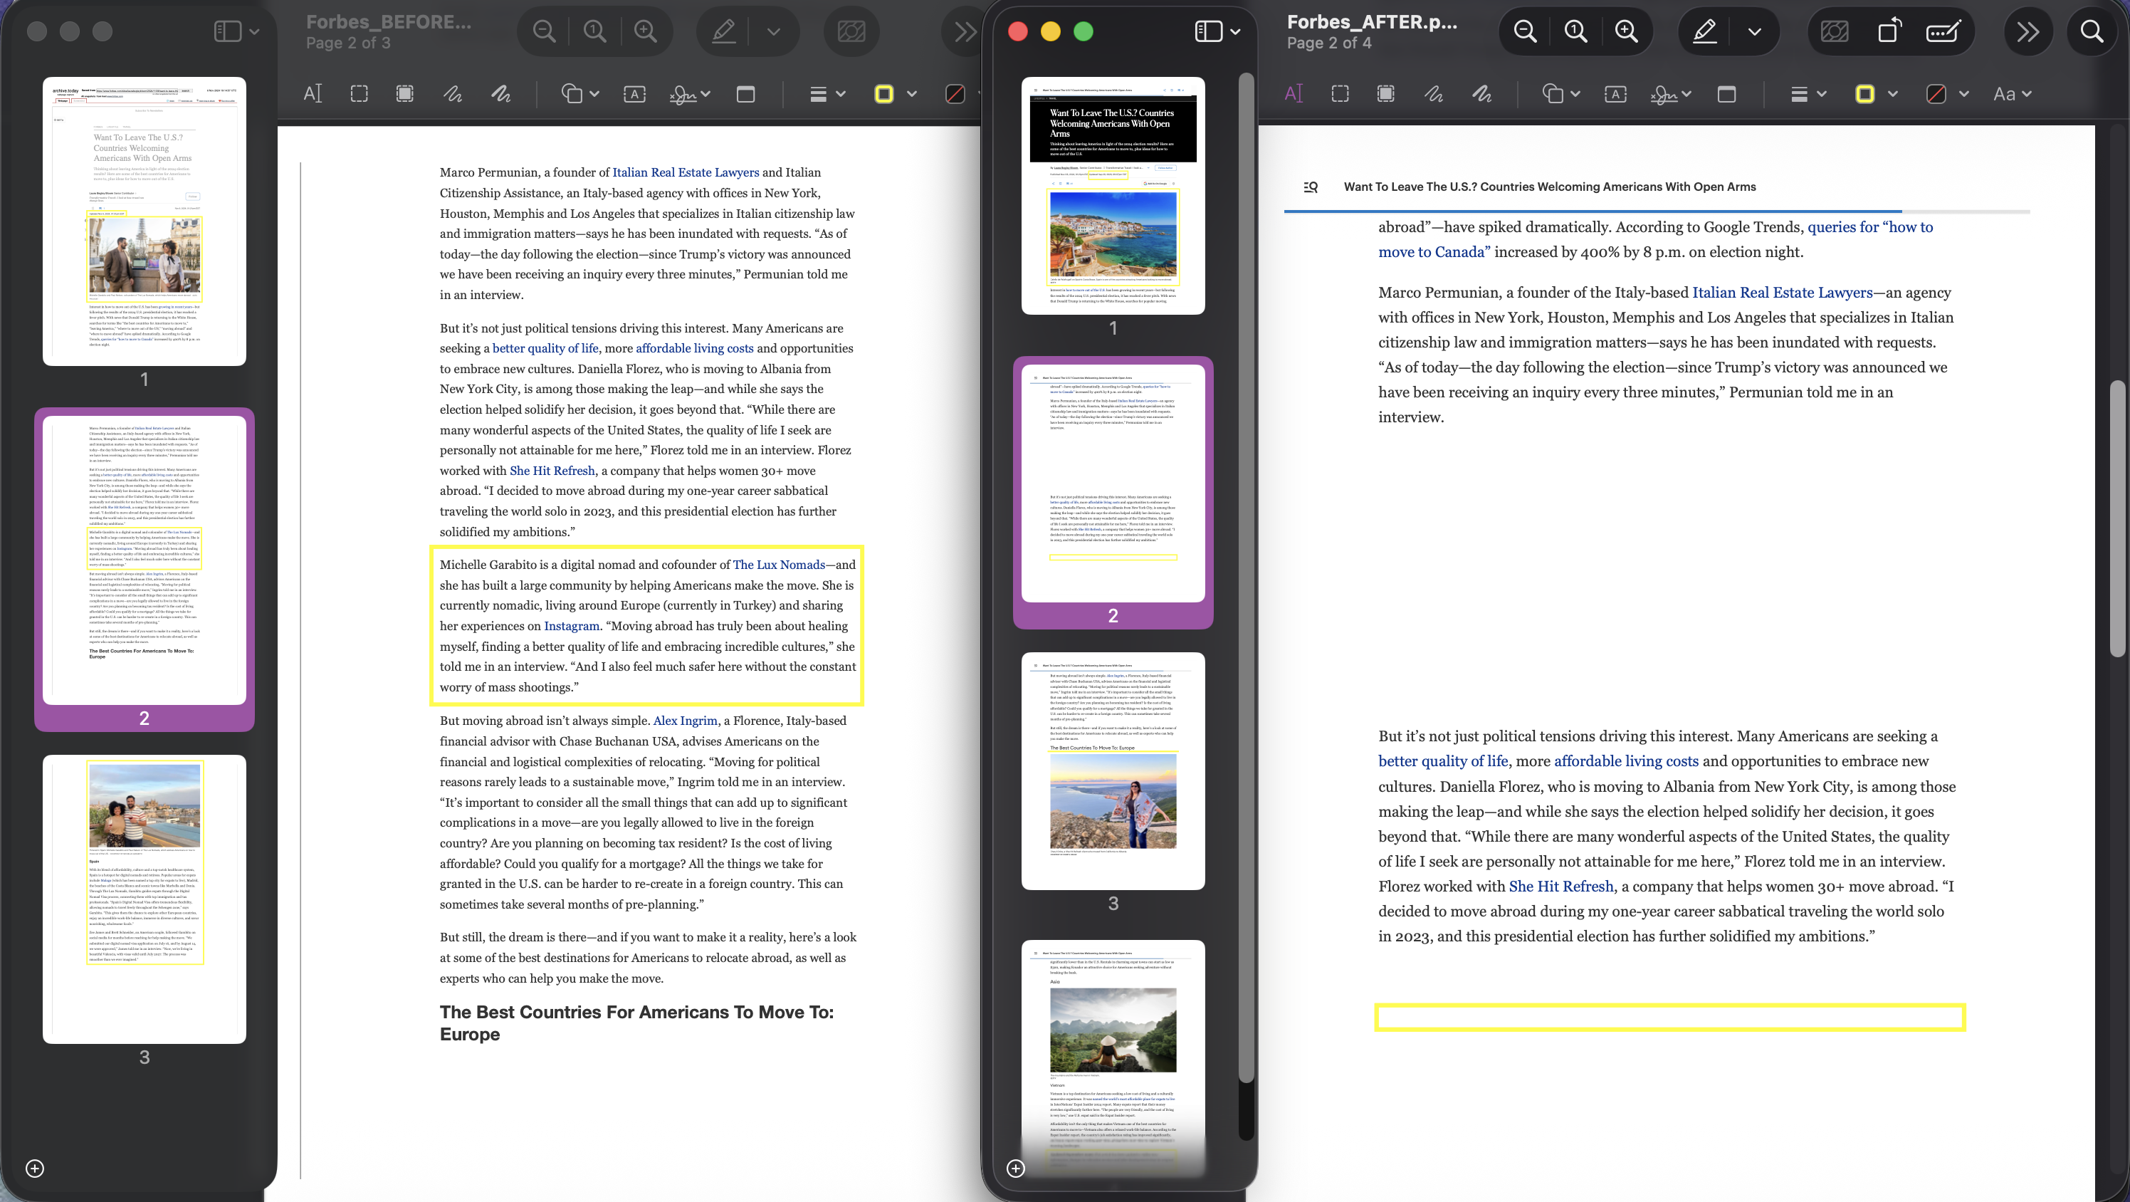2130x1202 pixels.
Task: Open line style dropdown in Forbes_AFTER markup bar
Action: 1808,93
